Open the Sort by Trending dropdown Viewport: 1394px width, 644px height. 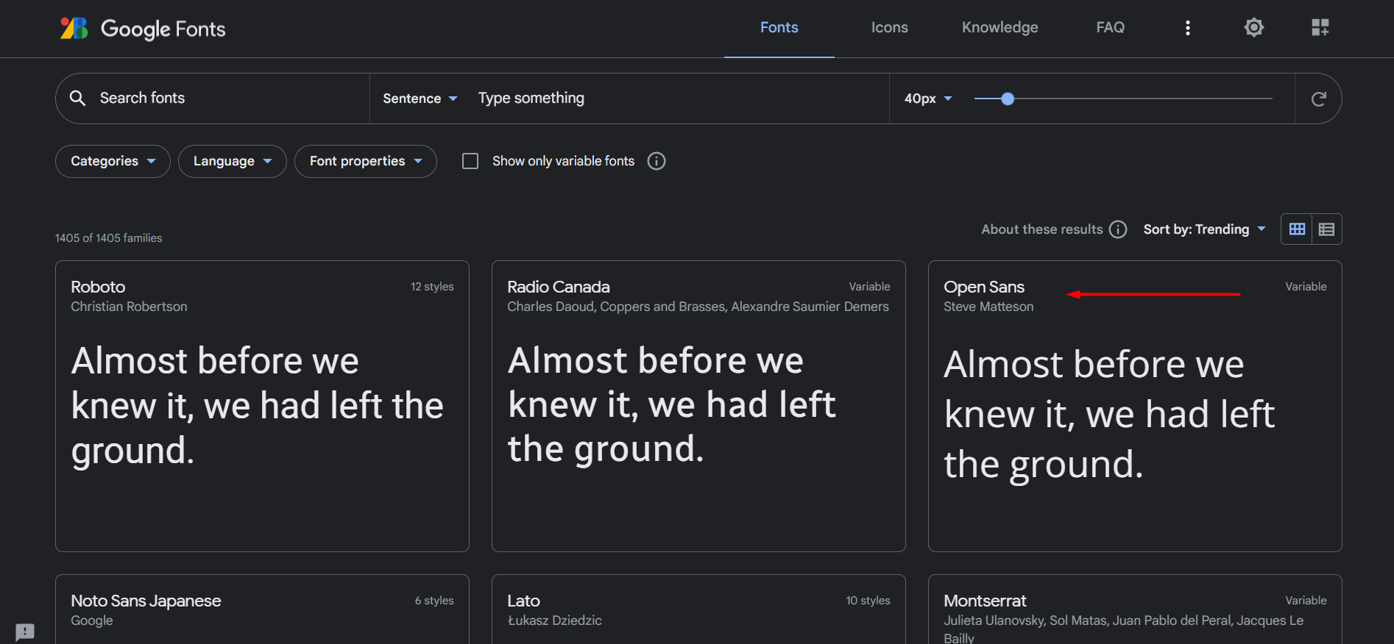click(1204, 229)
